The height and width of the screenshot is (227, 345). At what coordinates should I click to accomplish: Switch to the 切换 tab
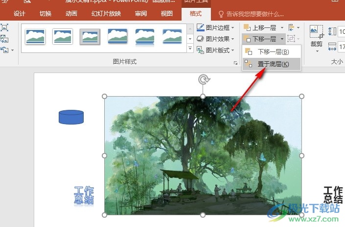(x=46, y=14)
